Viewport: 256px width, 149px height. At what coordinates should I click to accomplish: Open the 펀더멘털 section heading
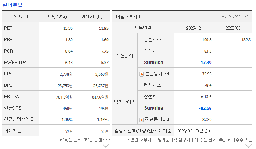pyautogui.click(x=12, y=5)
